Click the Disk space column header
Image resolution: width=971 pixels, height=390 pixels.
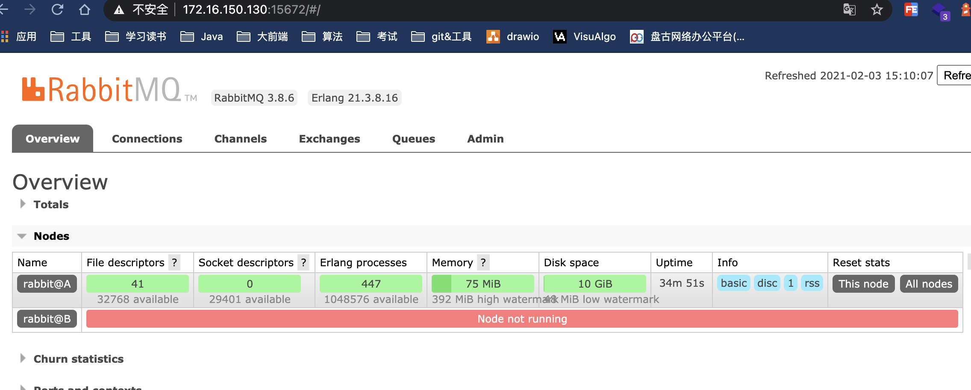(571, 262)
